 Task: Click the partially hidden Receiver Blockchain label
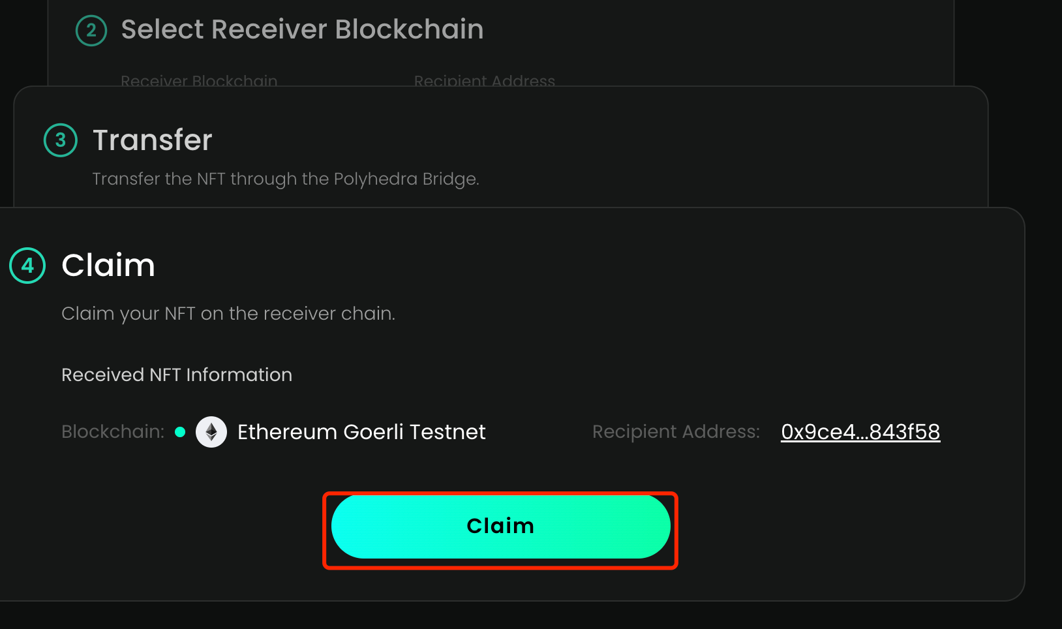coord(199,81)
